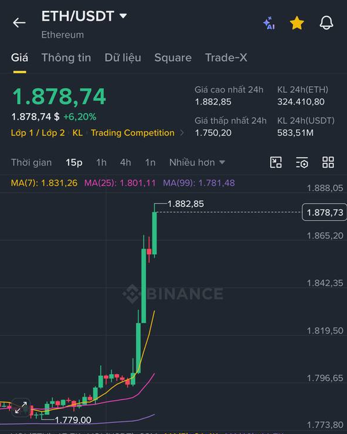The height and width of the screenshot is (434, 347).
Task: Choose the 1n interval
Action: click(x=150, y=163)
